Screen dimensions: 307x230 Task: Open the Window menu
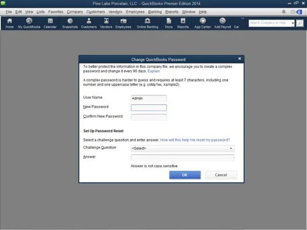pos(188,11)
